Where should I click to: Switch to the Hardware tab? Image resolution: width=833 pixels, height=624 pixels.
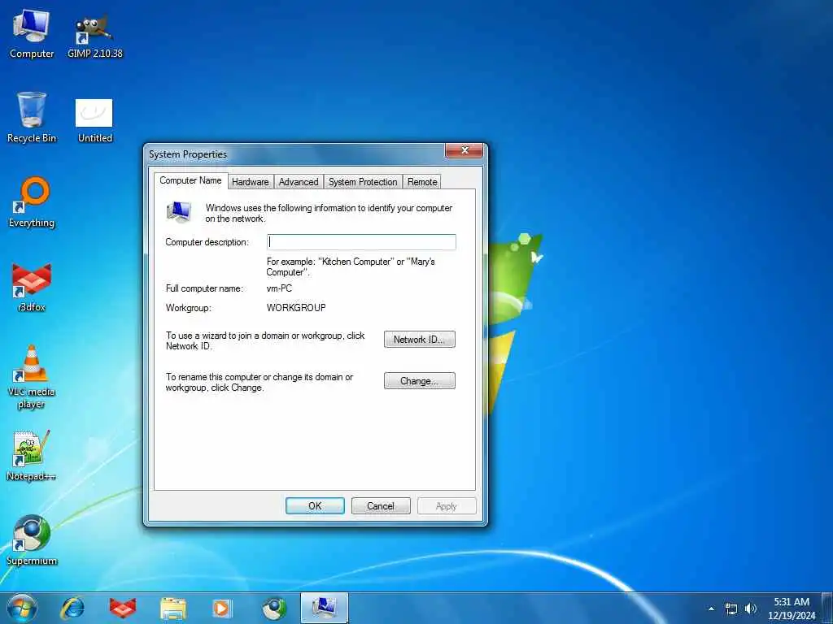pyautogui.click(x=251, y=182)
